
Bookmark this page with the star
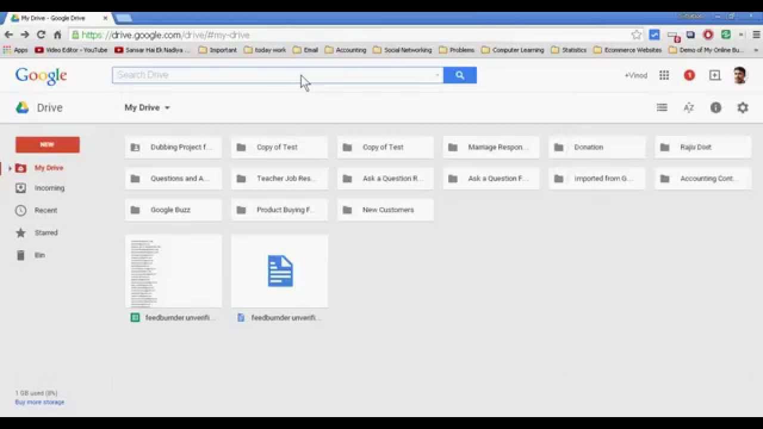[636, 35]
